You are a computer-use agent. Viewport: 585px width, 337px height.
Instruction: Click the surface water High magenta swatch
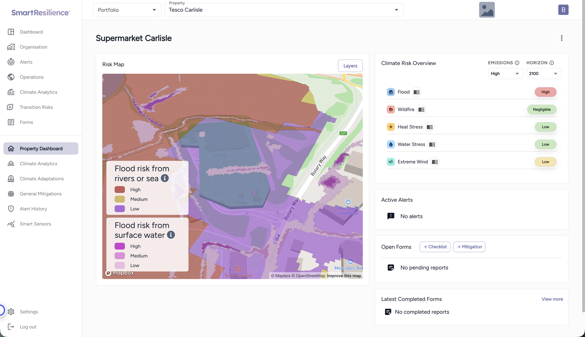point(120,246)
